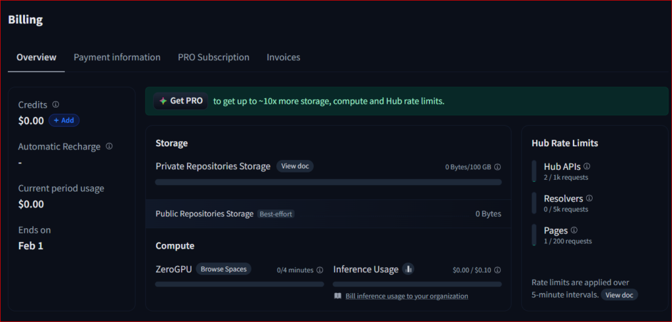
Task: Click the Browse Spaces button
Action: [x=223, y=270]
